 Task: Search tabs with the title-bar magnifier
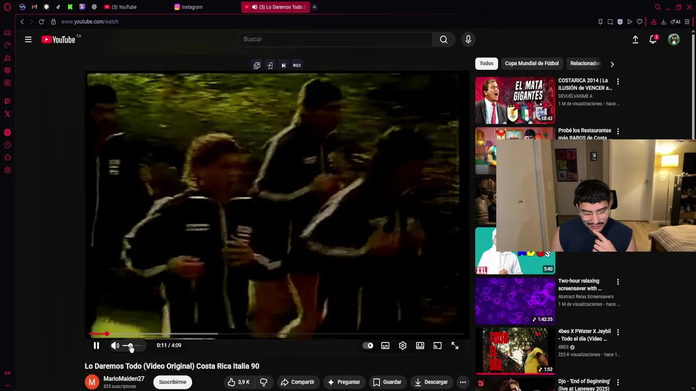[657, 7]
